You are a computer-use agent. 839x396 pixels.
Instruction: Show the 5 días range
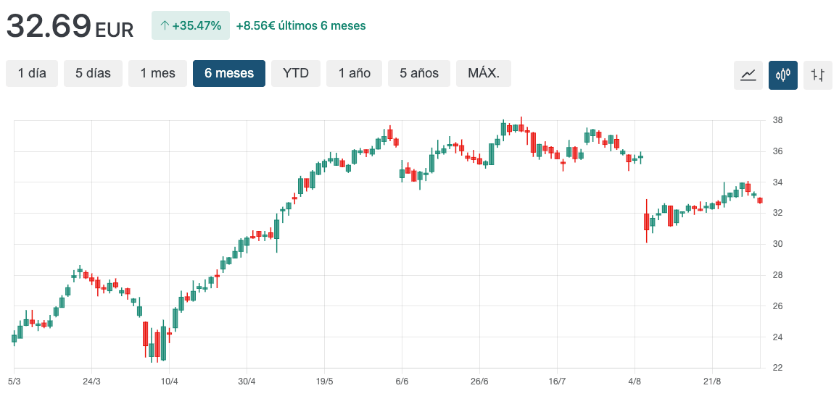point(94,73)
